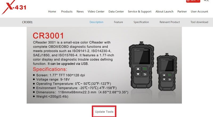This screenshot has height=117, width=213.
Task: Click the X-431 logo
Action: (14, 7)
